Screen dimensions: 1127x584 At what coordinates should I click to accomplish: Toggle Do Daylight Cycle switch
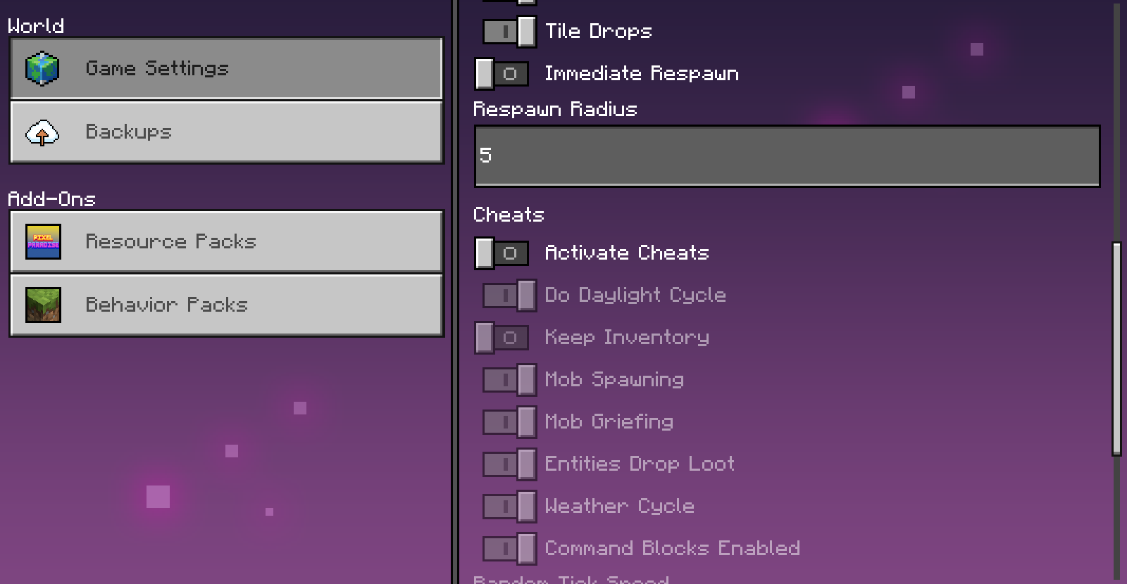coord(509,296)
